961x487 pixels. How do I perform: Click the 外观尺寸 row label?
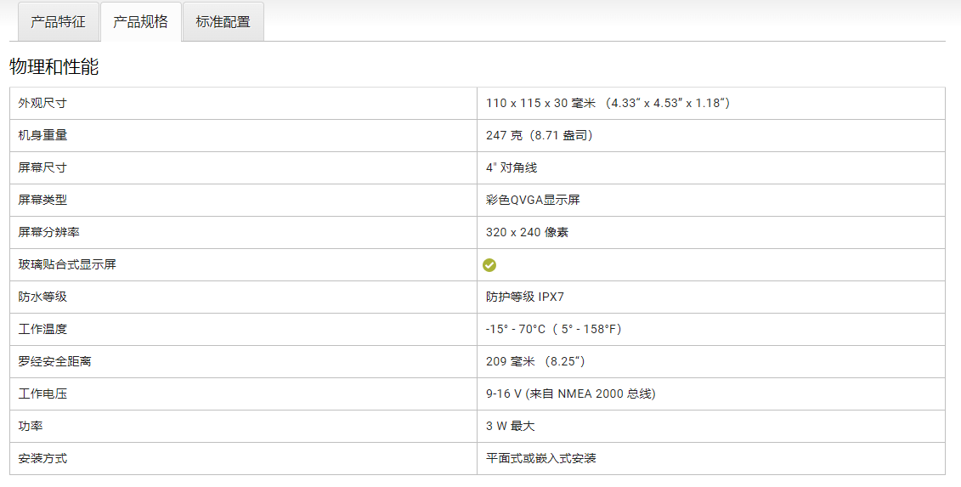42,103
